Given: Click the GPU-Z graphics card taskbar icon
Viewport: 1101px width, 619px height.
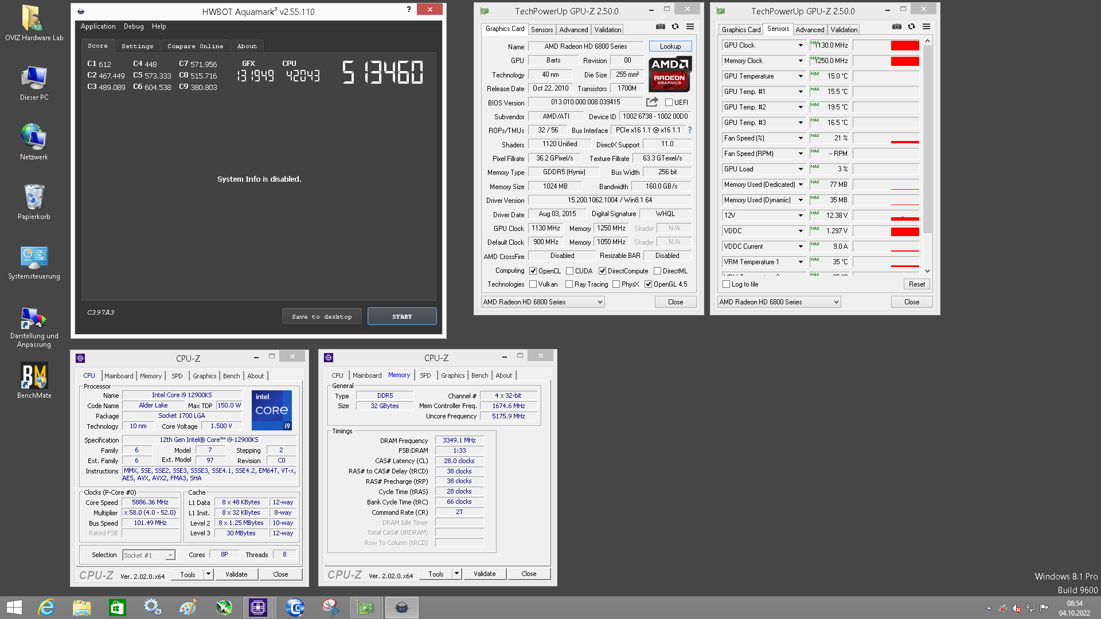Looking at the screenshot, I should tap(365, 608).
